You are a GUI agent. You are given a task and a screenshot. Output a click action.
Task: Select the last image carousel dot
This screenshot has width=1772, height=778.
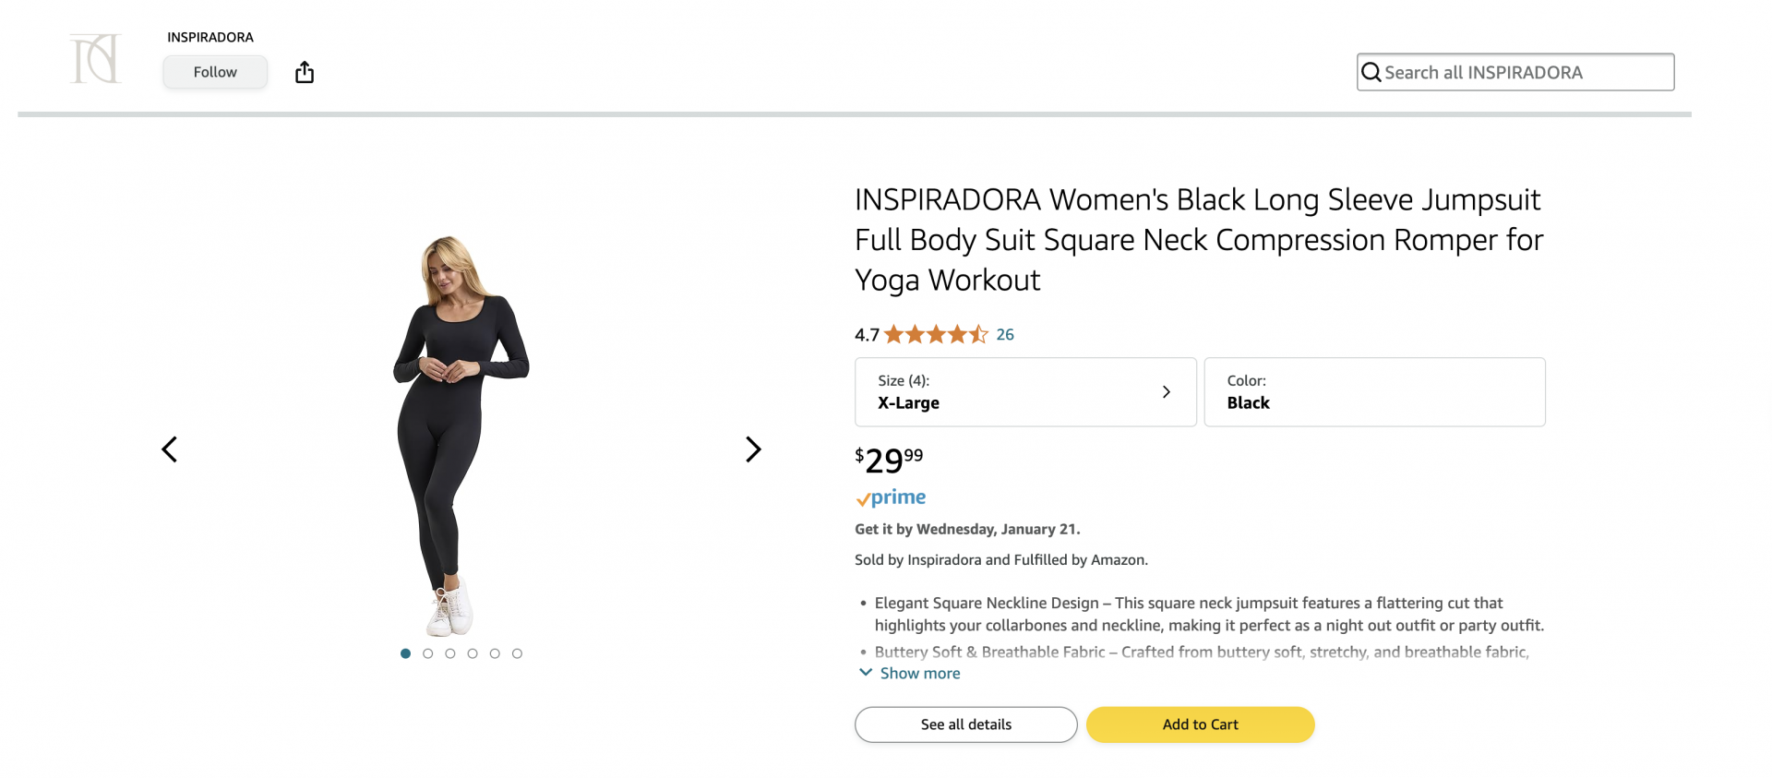point(517,652)
